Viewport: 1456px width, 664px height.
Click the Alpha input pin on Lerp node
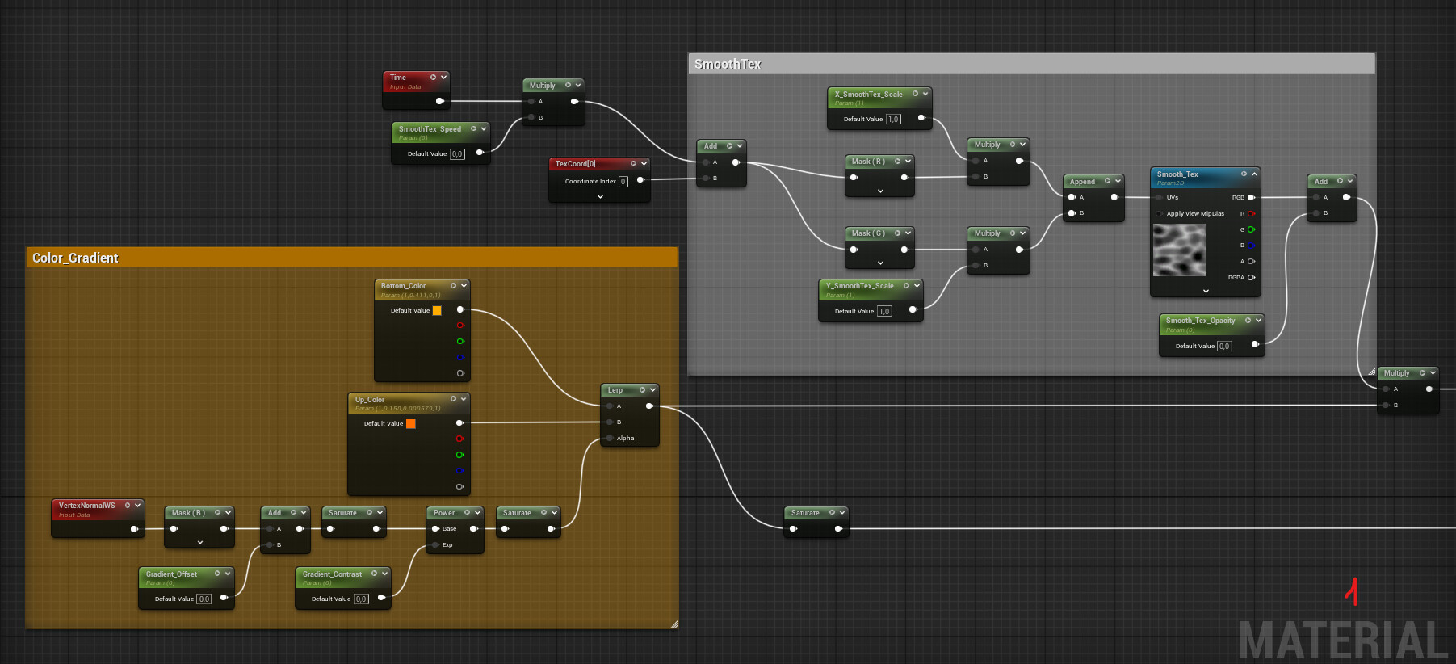pyautogui.click(x=610, y=439)
